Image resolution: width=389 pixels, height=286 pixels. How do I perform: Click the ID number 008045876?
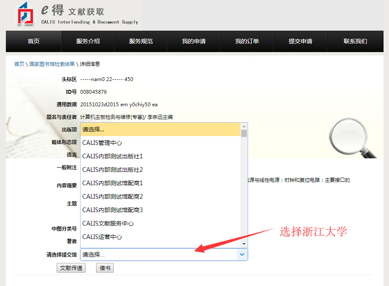point(94,92)
